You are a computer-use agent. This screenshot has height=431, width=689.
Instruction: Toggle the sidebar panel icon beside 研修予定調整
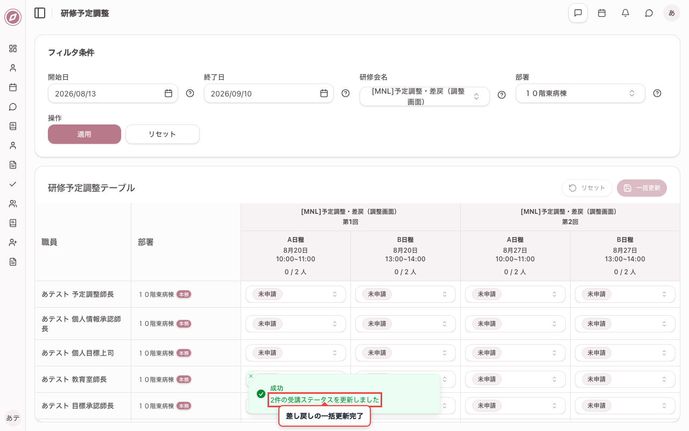pyautogui.click(x=40, y=13)
